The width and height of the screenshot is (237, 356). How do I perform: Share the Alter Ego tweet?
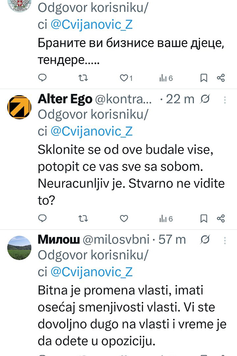pyautogui.click(x=221, y=218)
